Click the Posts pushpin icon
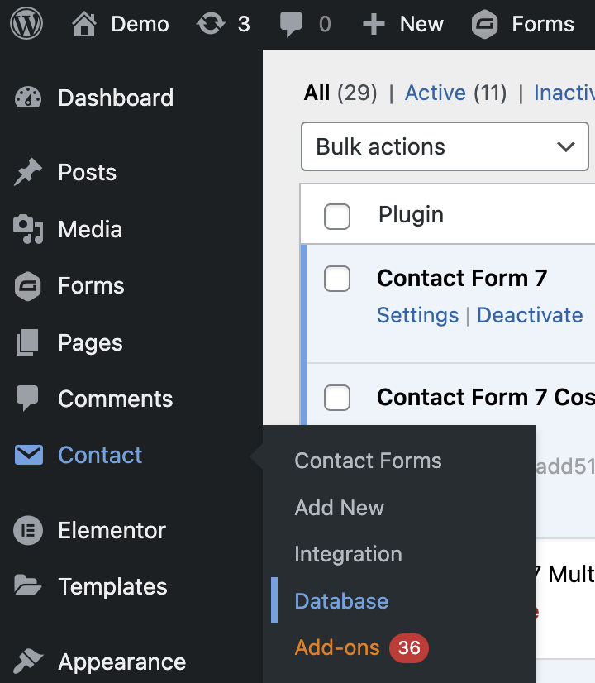Screen dimensions: 595x683 click(x=28, y=173)
